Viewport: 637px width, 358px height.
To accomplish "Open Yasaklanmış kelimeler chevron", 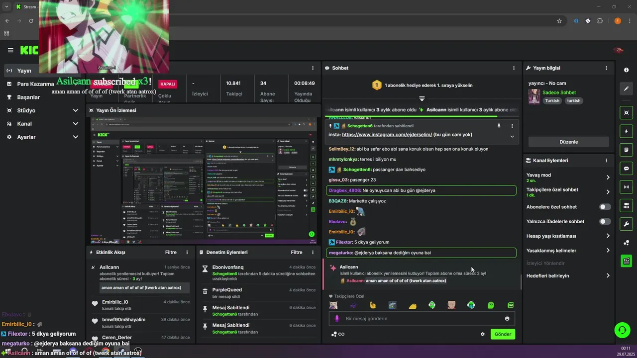I will click(608, 251).
